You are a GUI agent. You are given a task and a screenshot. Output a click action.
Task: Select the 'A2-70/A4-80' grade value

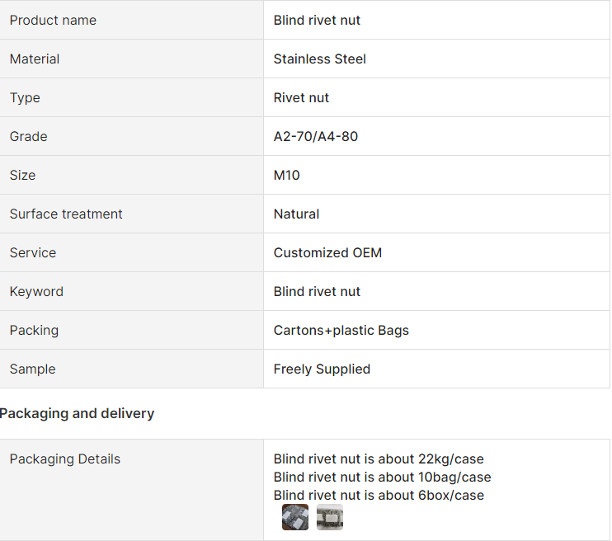coord(316,136)
